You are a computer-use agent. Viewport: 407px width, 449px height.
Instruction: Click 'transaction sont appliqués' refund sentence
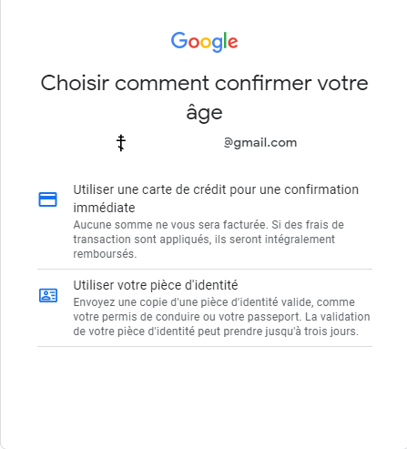tap(204, 240)
